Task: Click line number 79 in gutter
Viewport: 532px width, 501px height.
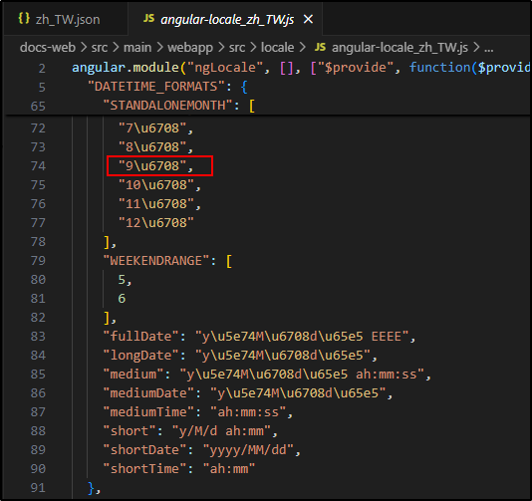Action: (x=38, y=261)
